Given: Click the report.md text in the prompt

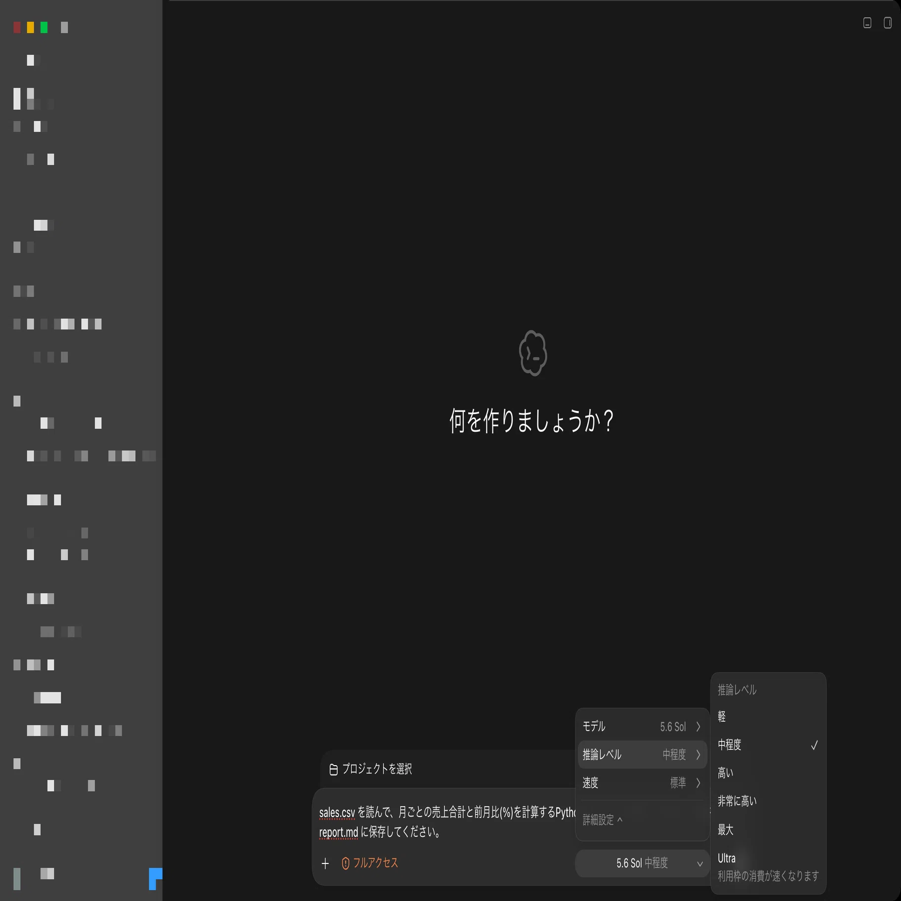Looking at the screenshot, I should click(x=338, y=833).
